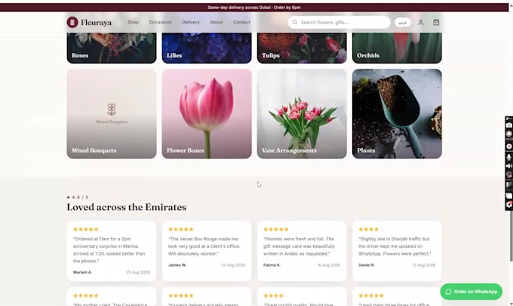Click the Slightly late in Sharjah review text
The image size is (513, 306).
395,246
